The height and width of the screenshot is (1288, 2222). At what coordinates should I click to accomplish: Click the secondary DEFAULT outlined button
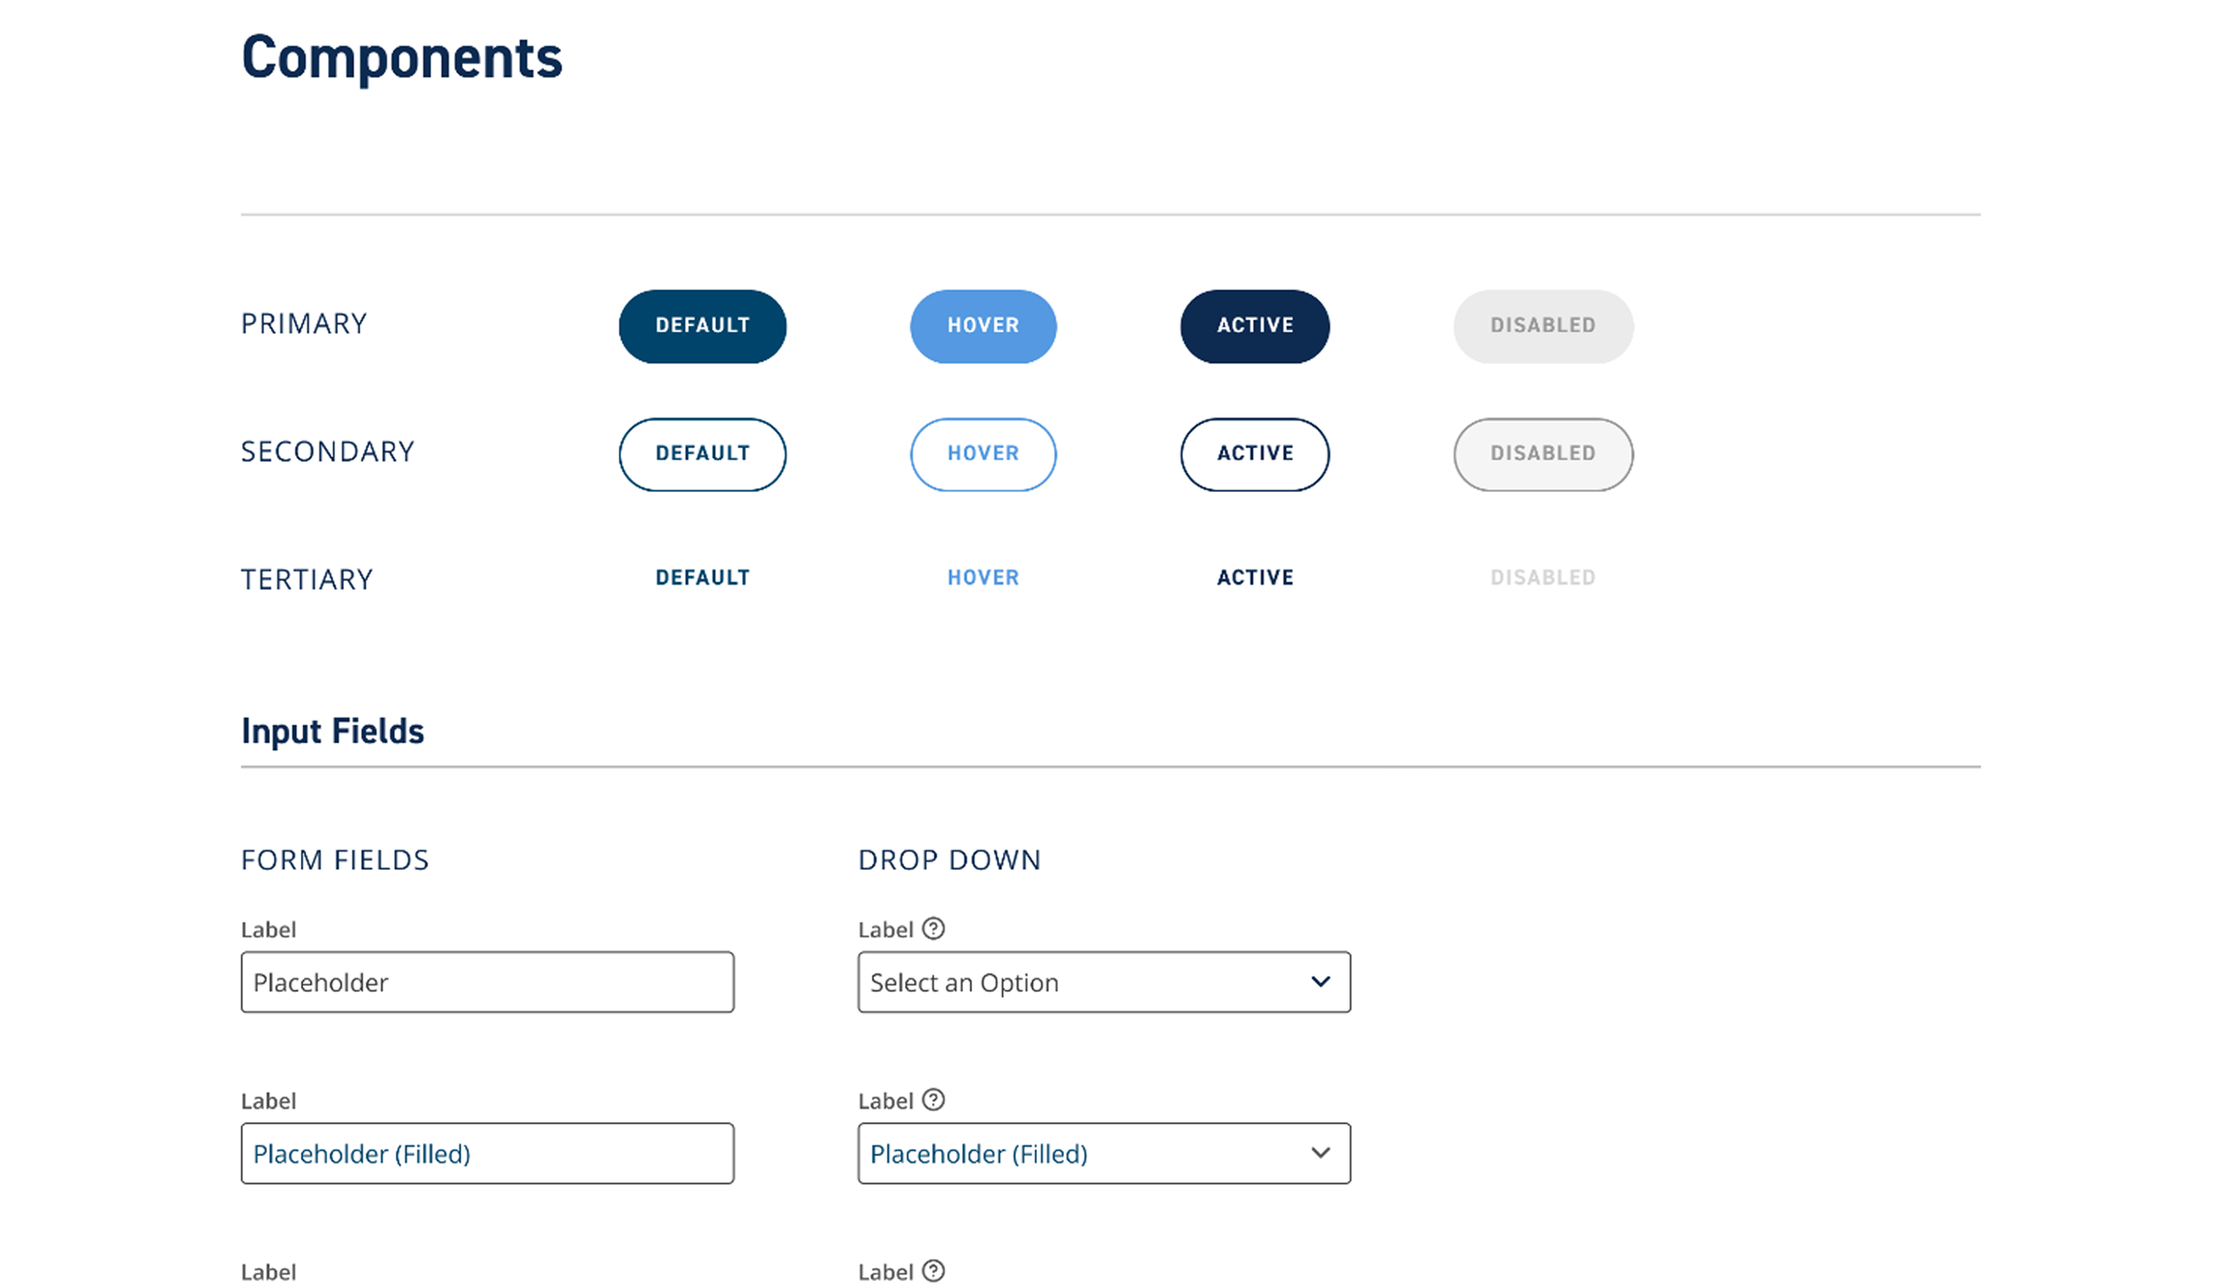click(702, 453)
